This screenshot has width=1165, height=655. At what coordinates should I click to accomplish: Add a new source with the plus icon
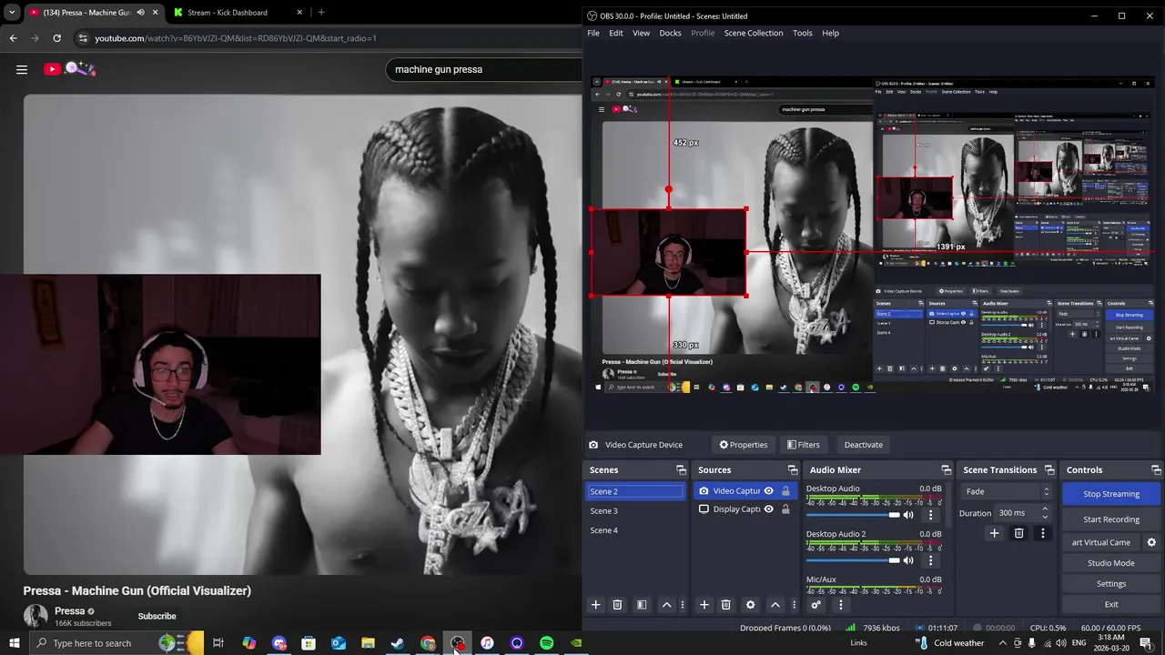(x=704, y=605)
